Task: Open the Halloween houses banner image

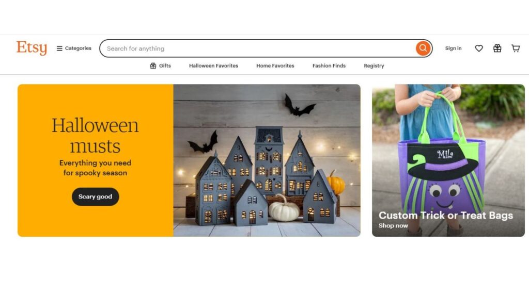Action: click(267, 160)
